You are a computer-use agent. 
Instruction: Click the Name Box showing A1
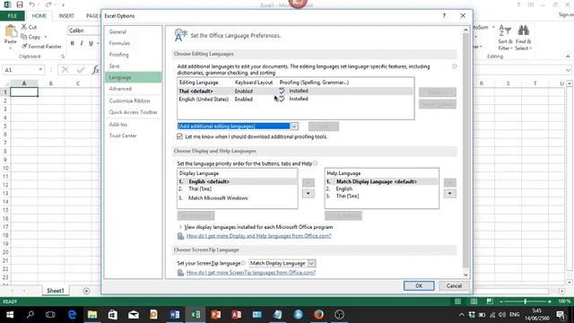(x=23, y=70)
